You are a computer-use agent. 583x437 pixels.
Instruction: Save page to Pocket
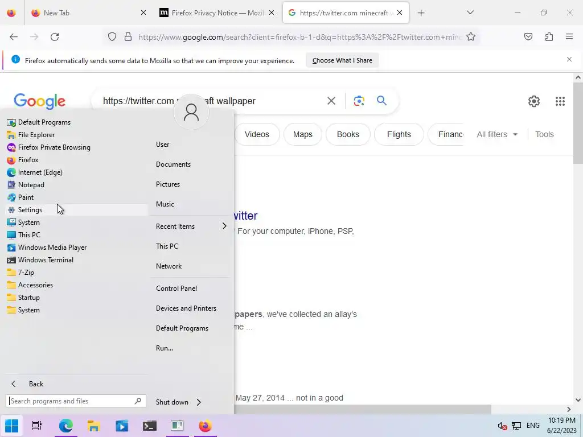coord(528,37)
